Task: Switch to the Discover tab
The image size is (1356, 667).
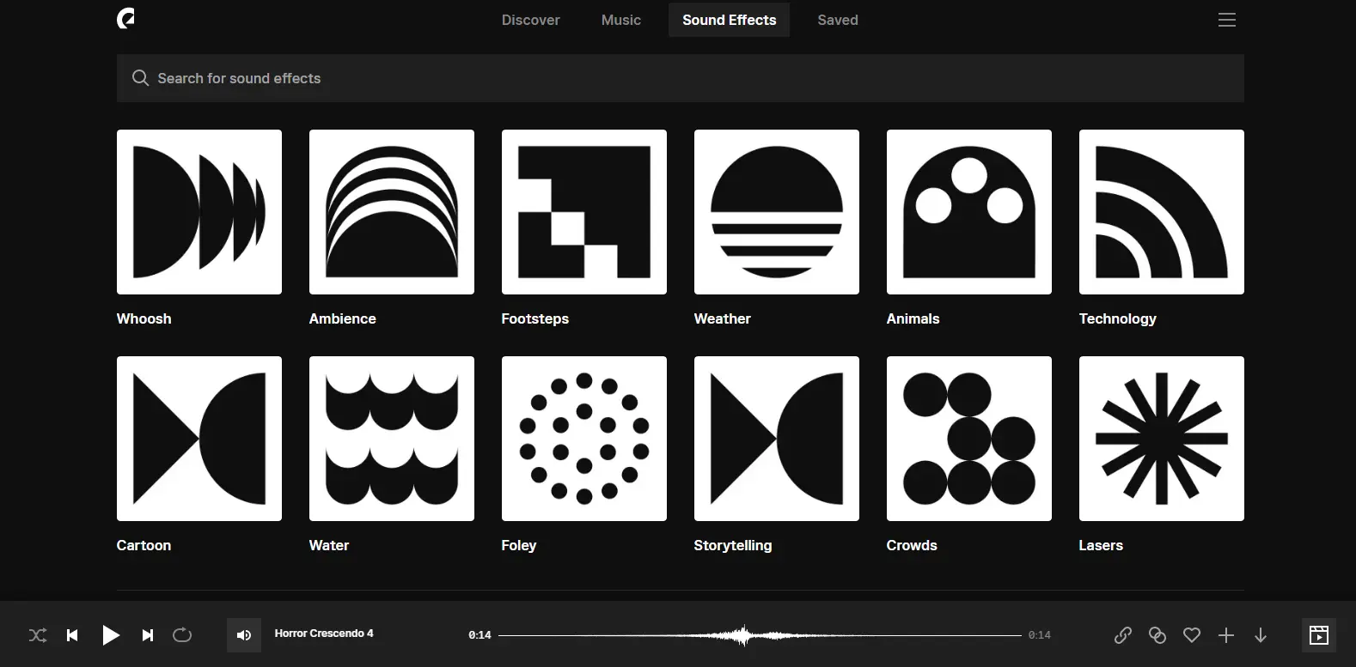Action: point(530,20)
